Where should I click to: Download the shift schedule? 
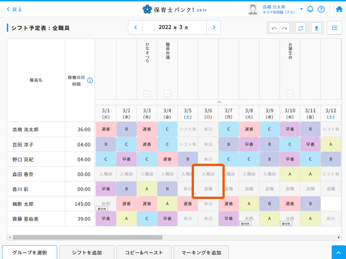tap(316, 28)
